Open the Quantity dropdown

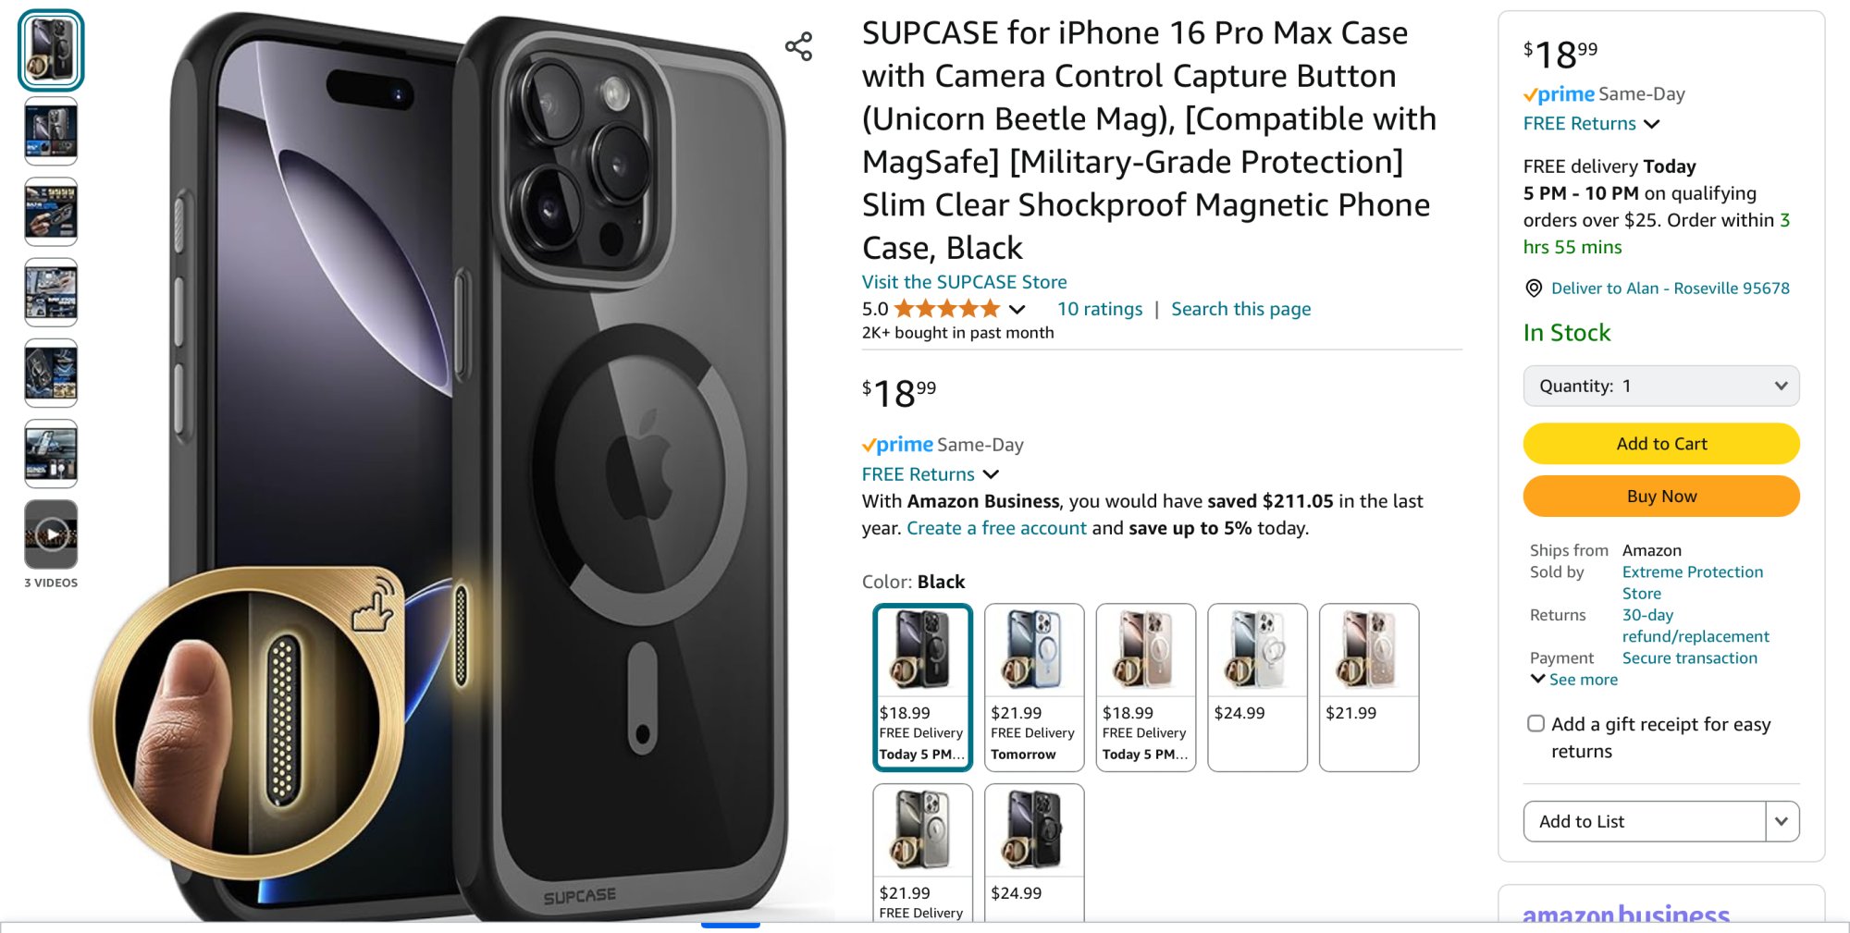pos(1661,387)
